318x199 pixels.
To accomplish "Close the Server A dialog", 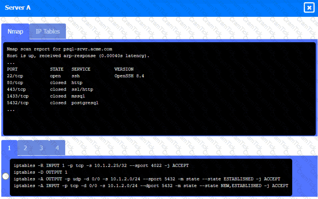I will [309, 8].
